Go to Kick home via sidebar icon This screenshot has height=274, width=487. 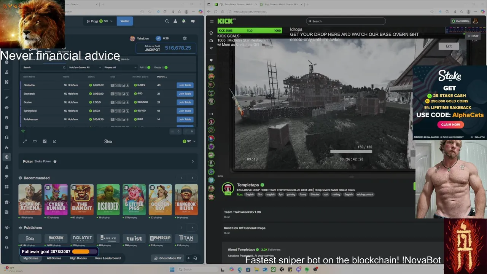coord(211,33)
